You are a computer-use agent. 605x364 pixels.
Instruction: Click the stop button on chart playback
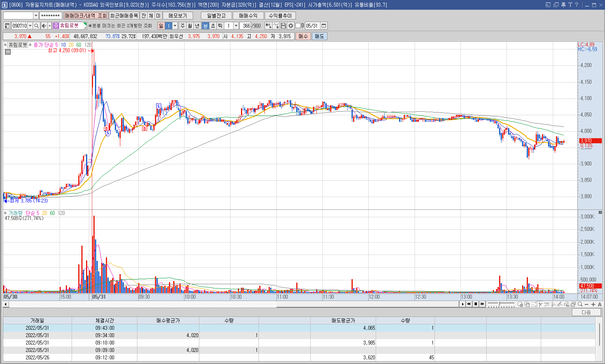(476, 304)
